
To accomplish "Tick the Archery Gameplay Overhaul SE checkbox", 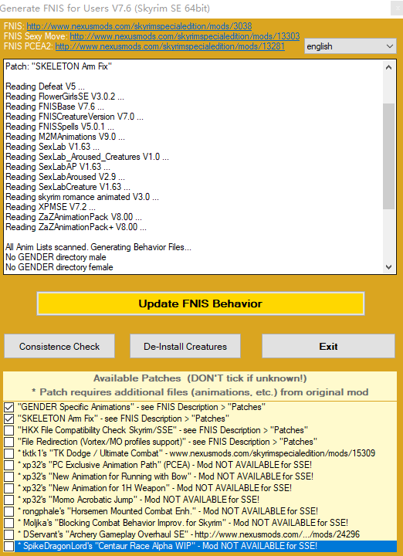I will (x=8, y=534).
